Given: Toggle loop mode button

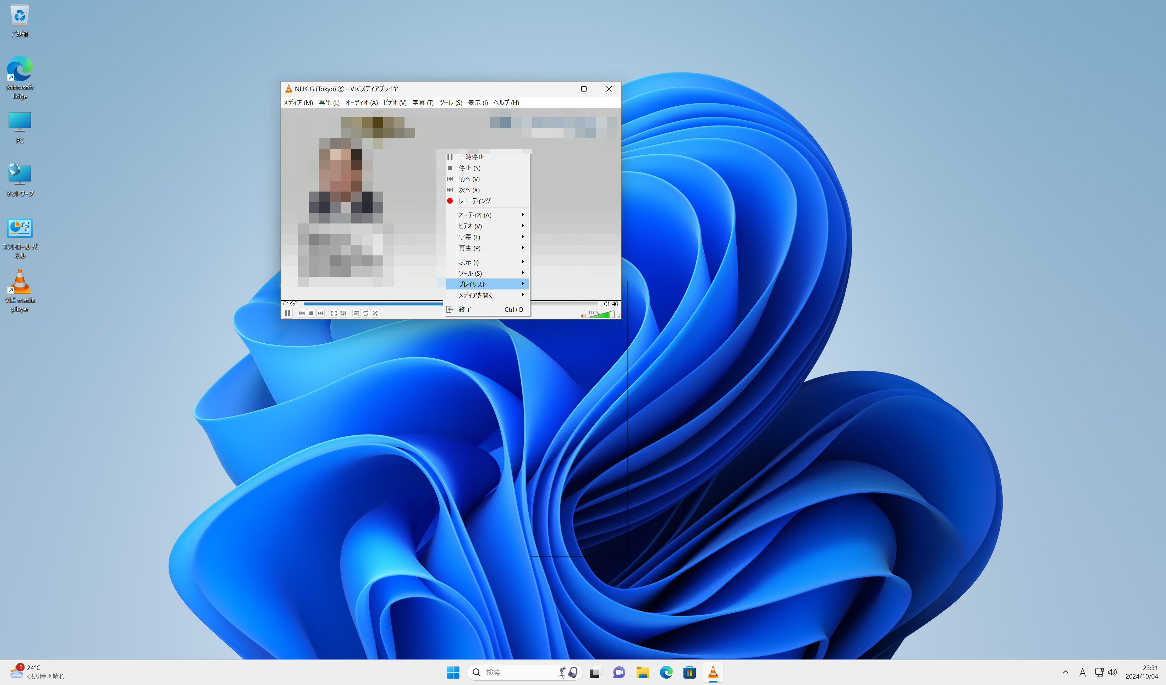Looking at the screenshot, I should (365, 313).
